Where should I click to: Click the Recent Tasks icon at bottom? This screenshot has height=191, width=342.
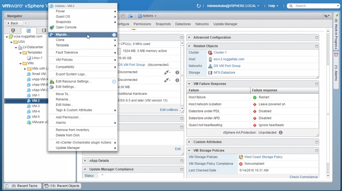7,186
